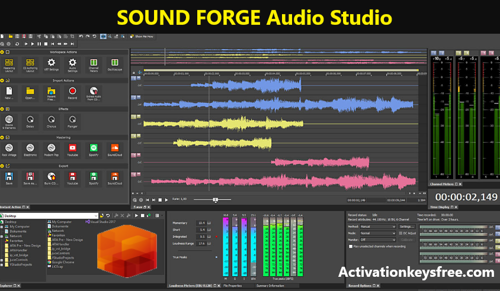Click the Undo toolbar button
500x291 pixels.
click(81, 36)
